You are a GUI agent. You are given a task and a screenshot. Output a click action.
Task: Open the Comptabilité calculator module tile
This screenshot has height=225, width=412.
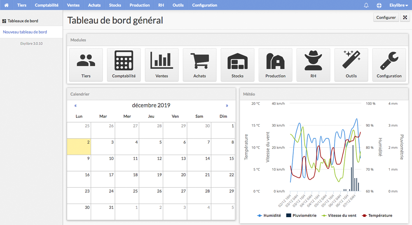(124, 65)
